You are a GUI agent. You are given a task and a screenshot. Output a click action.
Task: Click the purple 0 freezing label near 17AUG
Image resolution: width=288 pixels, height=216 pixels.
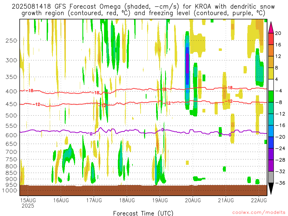coord(91,134)
